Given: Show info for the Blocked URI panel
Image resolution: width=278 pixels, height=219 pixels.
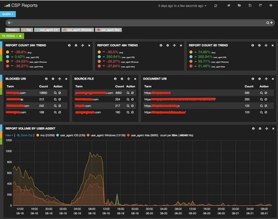Looking at the screenshot, I should [46, 79].
